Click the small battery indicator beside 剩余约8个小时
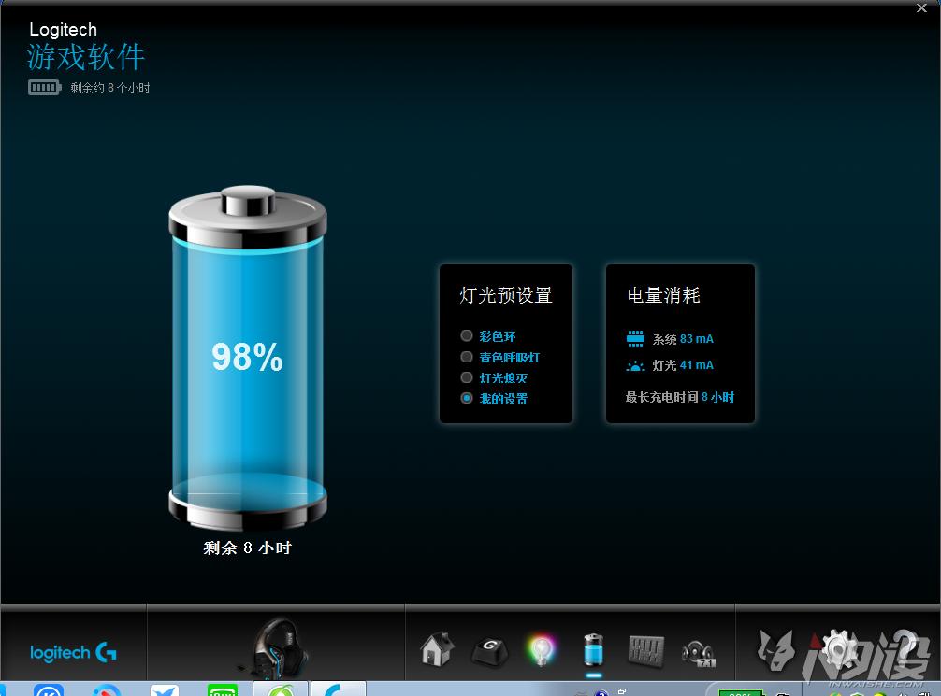 [x=44, y=87]
